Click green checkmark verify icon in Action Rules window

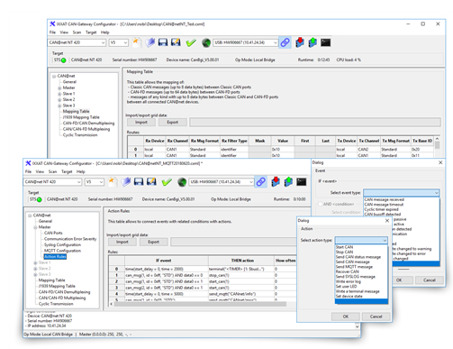[167, 182]
